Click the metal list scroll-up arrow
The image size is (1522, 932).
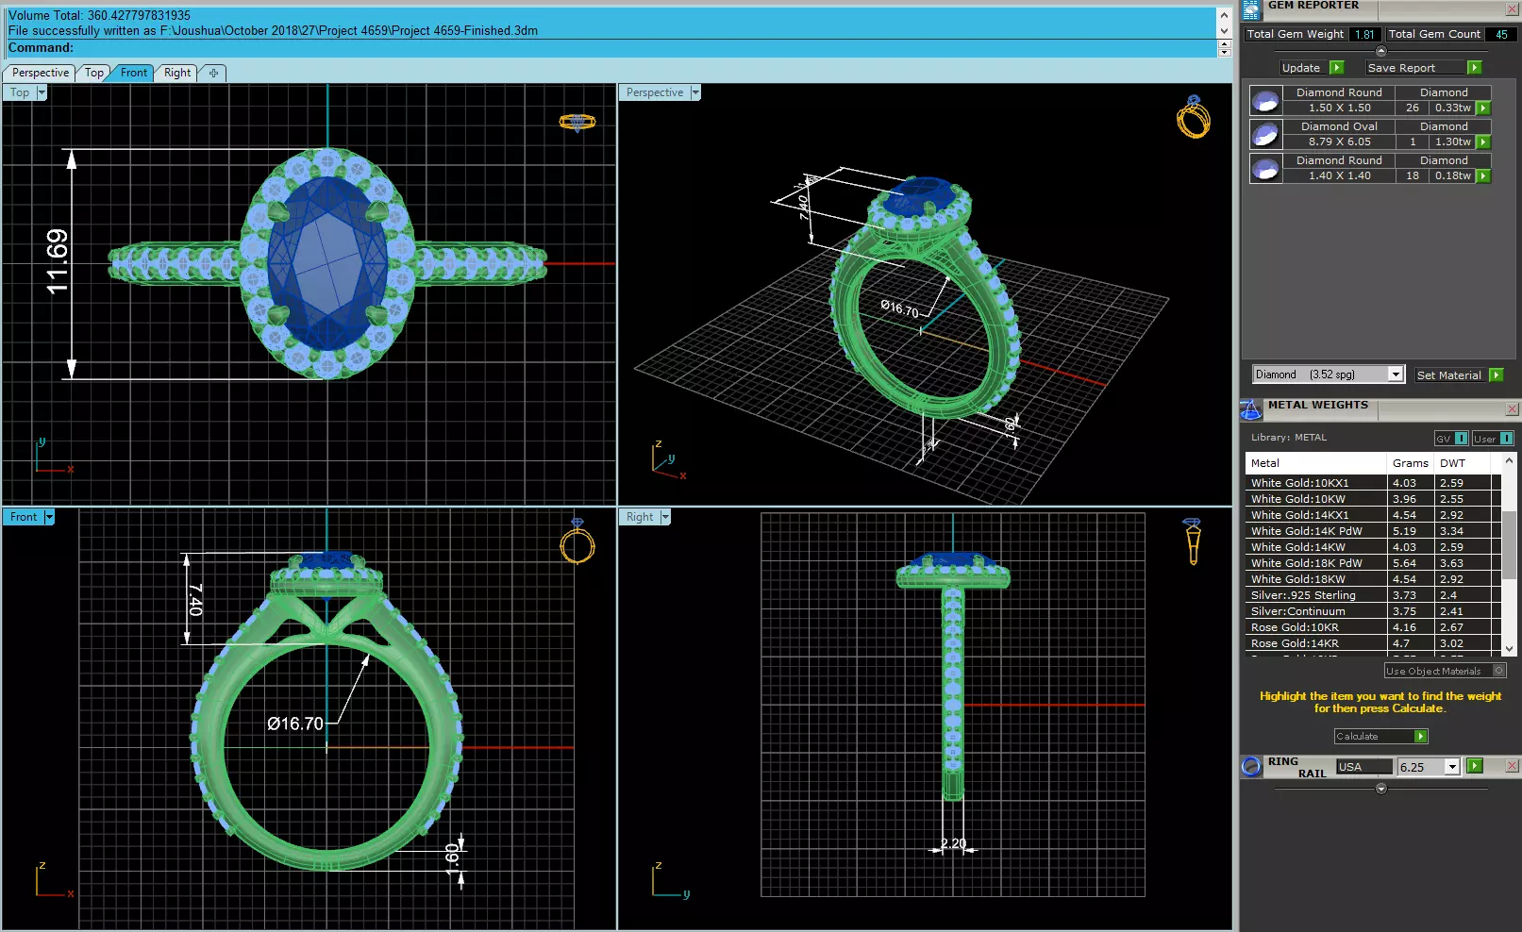coord(1509,460)
